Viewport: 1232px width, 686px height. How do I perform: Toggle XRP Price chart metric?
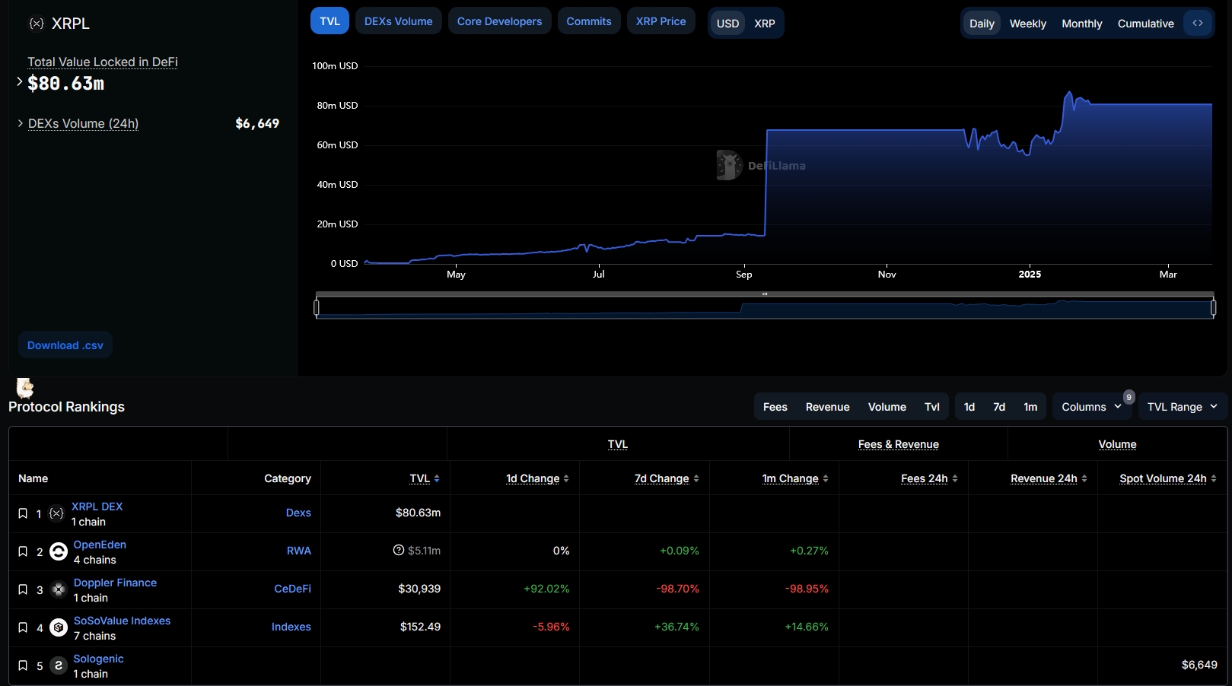tap(661, 21)
